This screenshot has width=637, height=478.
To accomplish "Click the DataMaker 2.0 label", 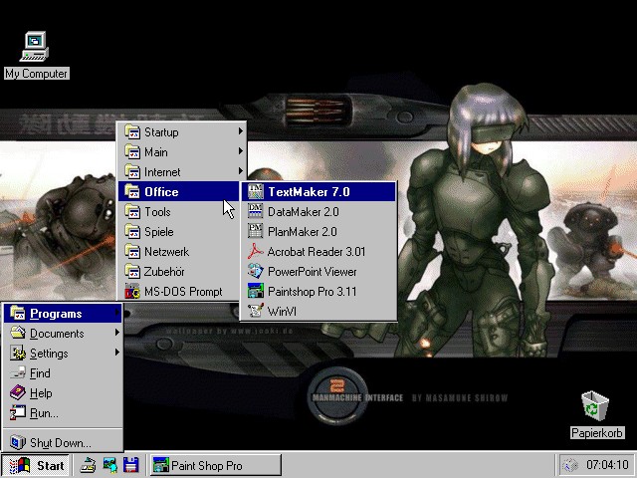I will tap(304, 211).
